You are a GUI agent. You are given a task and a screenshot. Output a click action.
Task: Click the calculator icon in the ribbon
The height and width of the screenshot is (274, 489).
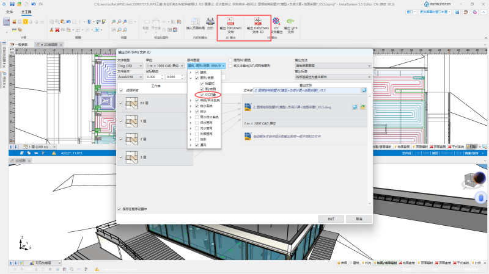click(x=6, y=21)
